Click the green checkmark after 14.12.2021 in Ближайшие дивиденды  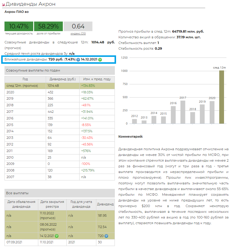click(100, 60)
